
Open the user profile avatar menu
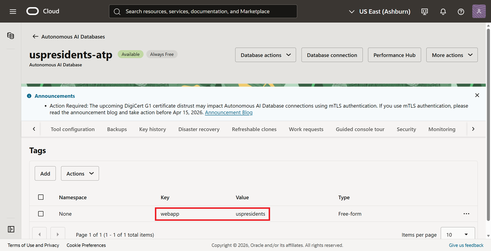[x=479, y=11]
